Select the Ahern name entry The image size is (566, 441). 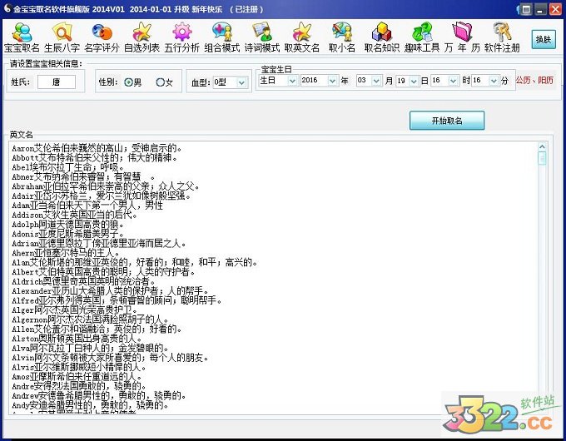coord(65,253)
